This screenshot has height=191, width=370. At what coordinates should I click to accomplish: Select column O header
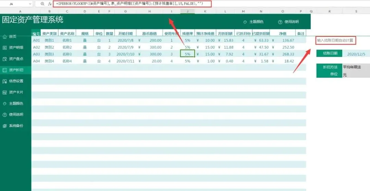[x=283, y=11]
